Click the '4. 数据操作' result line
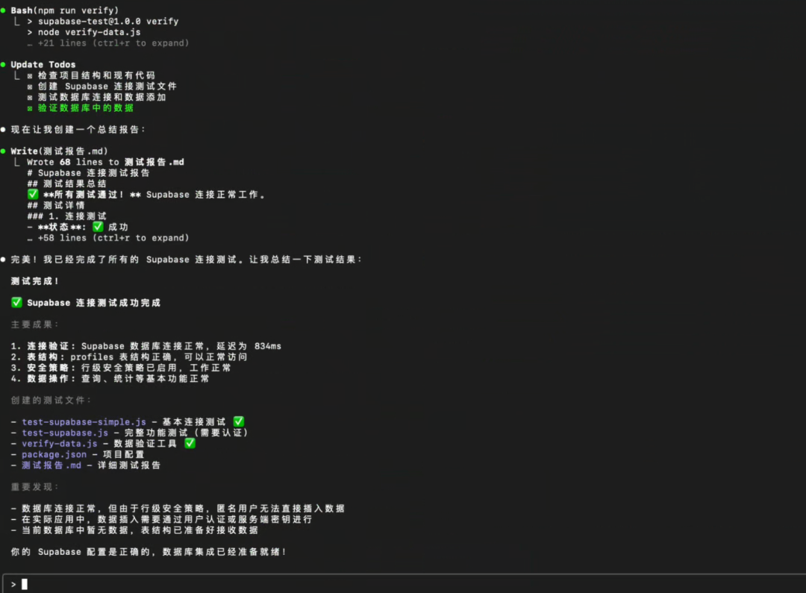806x593 pixels. click(x=110, y=378)
